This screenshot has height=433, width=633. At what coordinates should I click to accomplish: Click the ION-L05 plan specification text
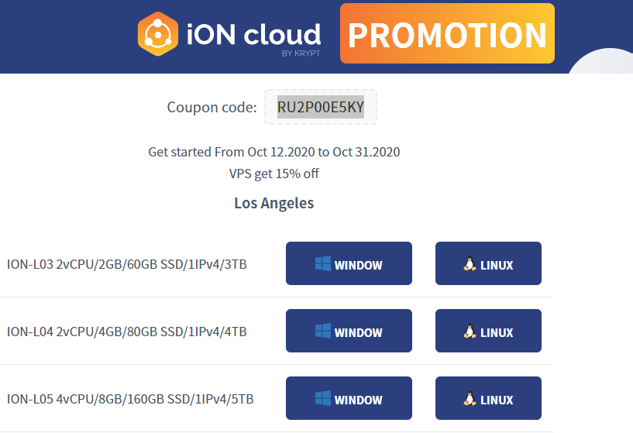point(130,399)
